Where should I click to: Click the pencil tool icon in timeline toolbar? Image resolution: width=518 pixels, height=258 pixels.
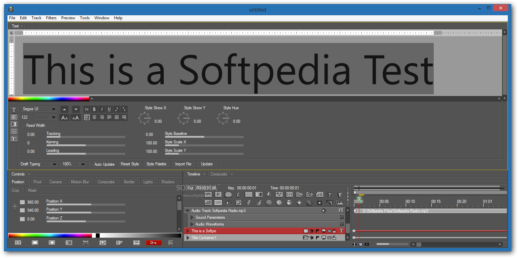point(249,203)
